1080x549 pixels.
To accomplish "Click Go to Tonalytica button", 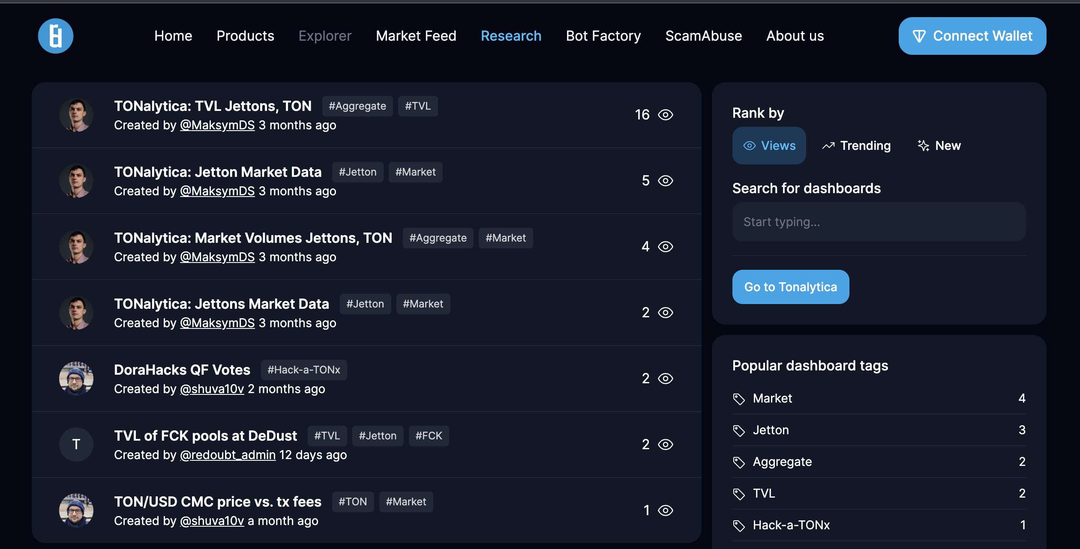I will (791, 287).
